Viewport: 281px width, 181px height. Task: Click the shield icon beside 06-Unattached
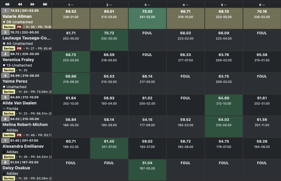coord(4,22)
